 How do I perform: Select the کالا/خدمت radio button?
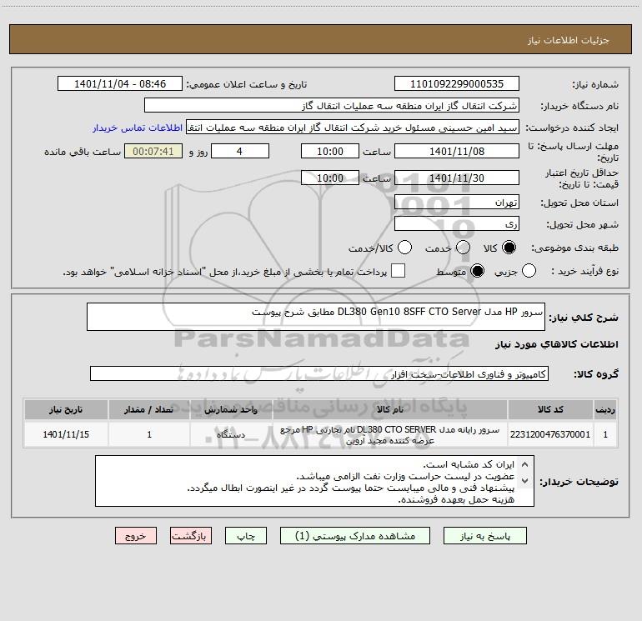(x=404, y=248)
